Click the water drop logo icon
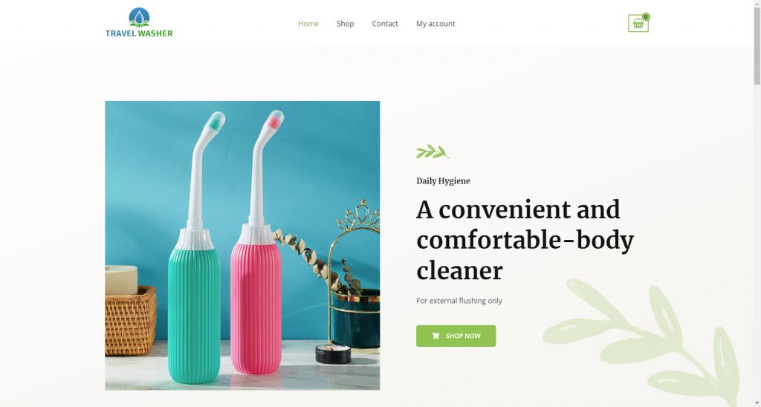The height and width of the screenshot is (407, 761). click(x=139, y=18)
